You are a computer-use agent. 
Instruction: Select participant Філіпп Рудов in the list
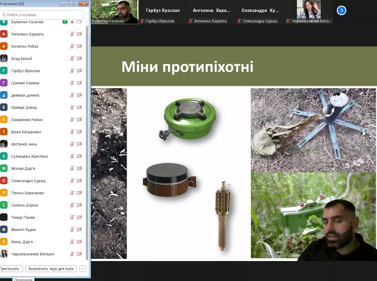pos(24,230)
